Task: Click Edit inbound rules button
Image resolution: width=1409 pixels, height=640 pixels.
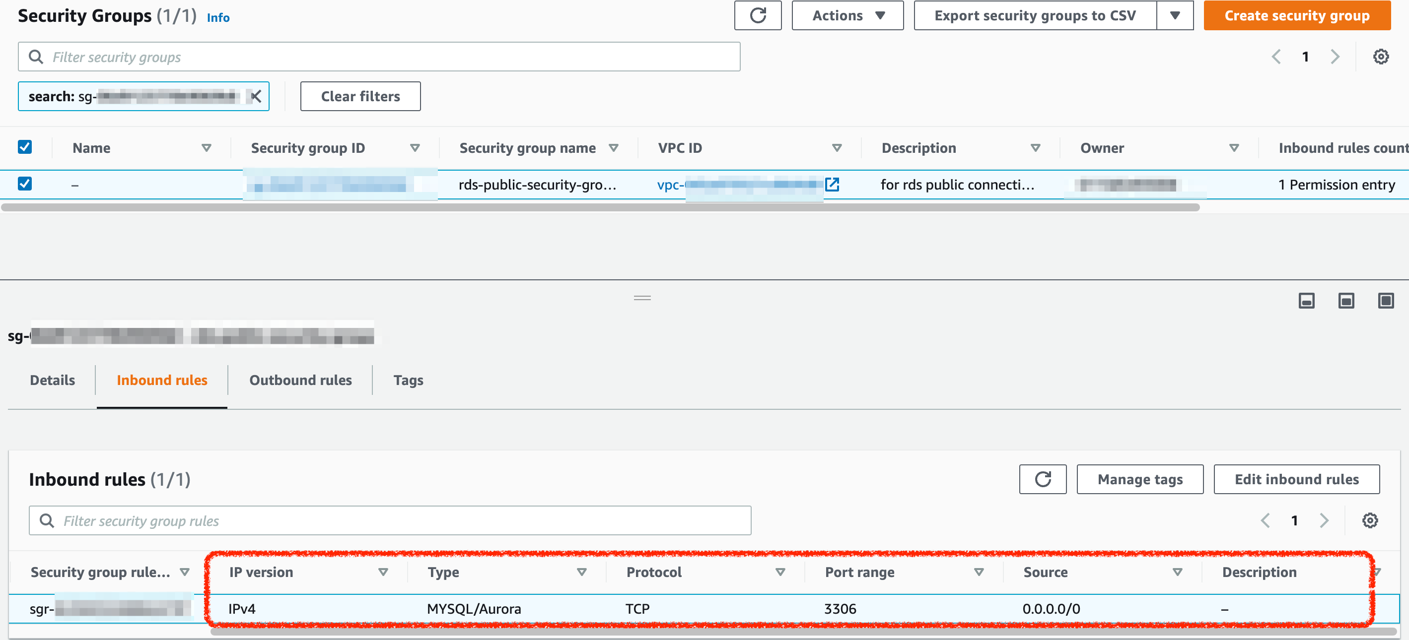Action: coord(1296,479)
